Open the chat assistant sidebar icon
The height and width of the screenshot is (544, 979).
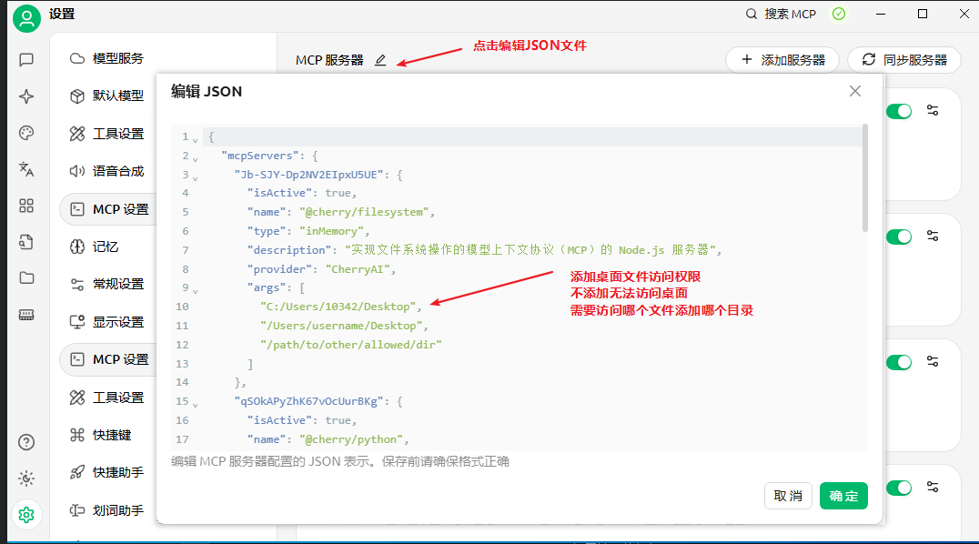26,60
